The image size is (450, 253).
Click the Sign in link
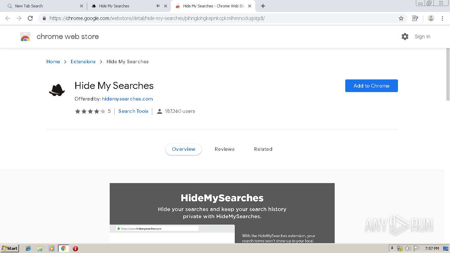point(423,37)
